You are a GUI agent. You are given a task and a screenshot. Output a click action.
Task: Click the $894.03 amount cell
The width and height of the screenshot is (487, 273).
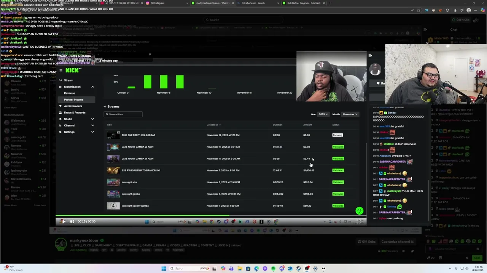point(308,194)
